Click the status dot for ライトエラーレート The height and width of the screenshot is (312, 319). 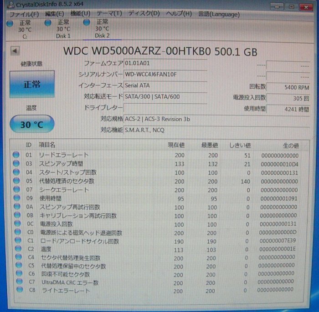coord(20,289)
